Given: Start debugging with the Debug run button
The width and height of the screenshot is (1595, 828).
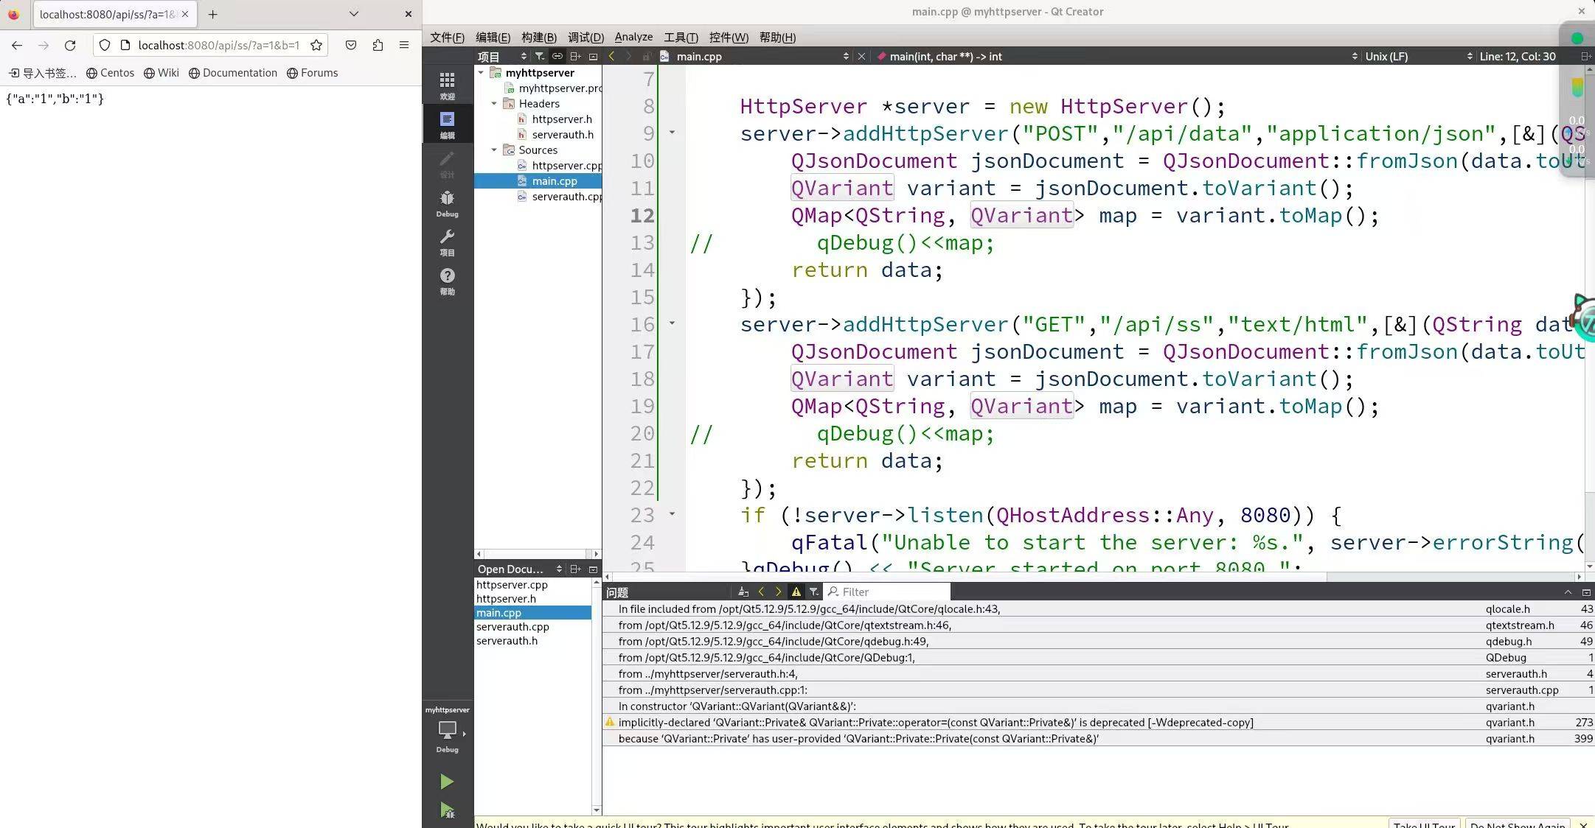Looking at the screenshot, I should point(447,810).
